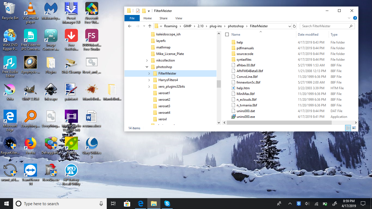
Task: Open the Share ribbon tab
Action: tap(164, 18)
